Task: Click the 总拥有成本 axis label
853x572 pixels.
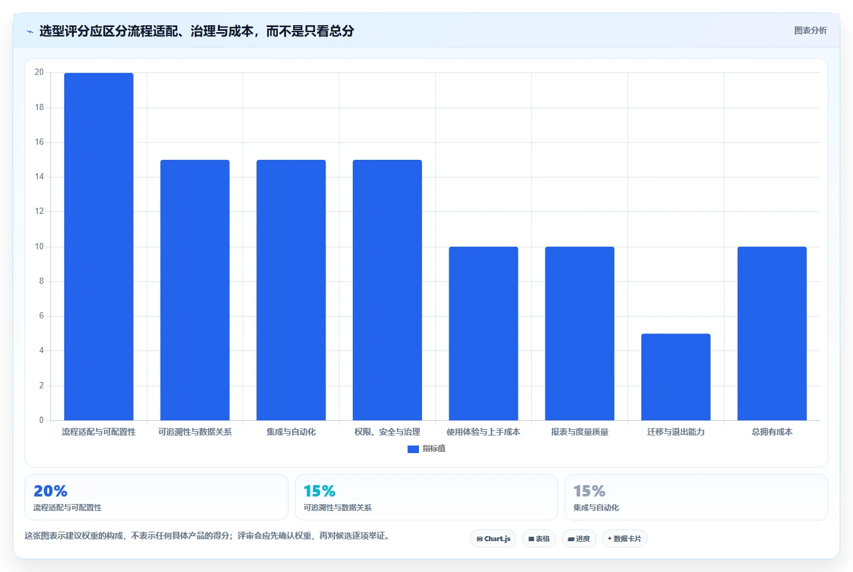Action: pos(772,432)
